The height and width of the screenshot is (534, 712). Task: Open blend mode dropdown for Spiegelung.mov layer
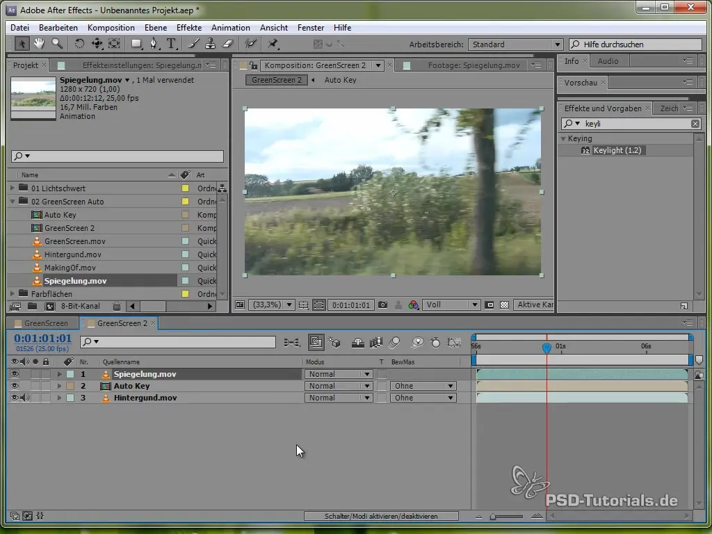339,374
